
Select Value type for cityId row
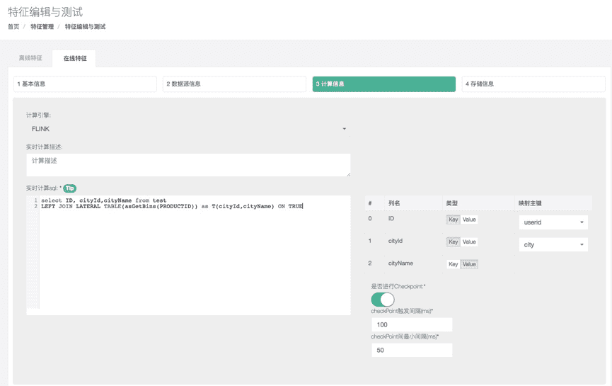(469, 242)
